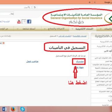
Task: Launch Word from the taskbar
Action: 4,109
